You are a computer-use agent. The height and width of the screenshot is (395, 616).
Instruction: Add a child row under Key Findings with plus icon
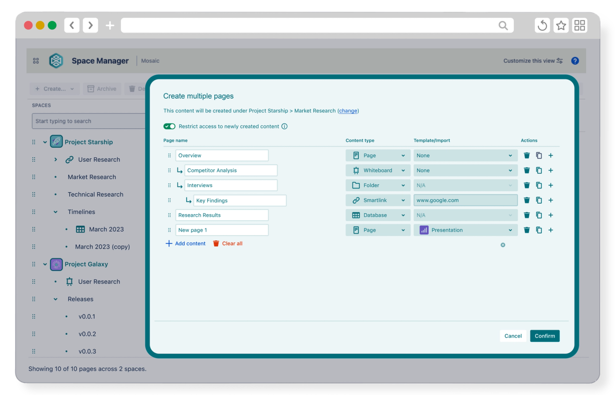point(550,200)
